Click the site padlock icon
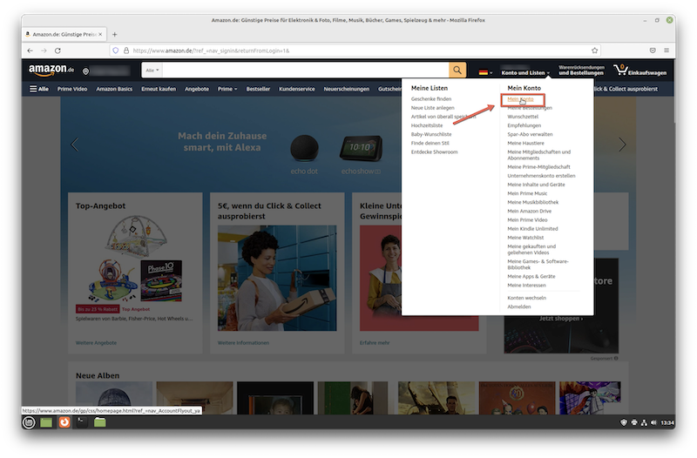Viewport: 697px width, 458px height. coord(126,51)
